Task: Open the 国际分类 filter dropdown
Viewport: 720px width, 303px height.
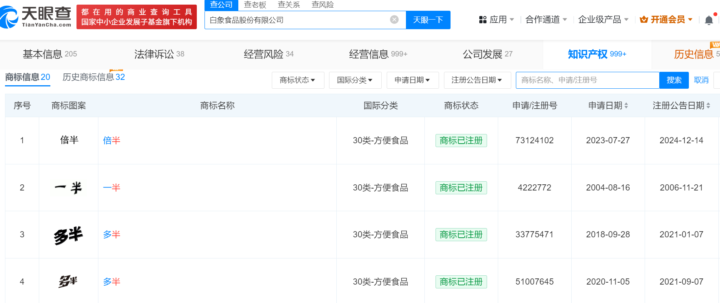Action: [355, 80]
